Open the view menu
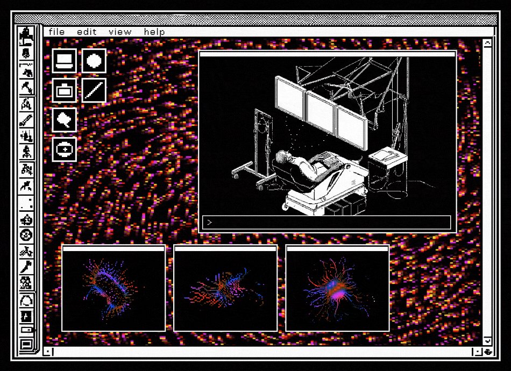The height and width of the screenshot is (371, 511). tap(120, 32)
